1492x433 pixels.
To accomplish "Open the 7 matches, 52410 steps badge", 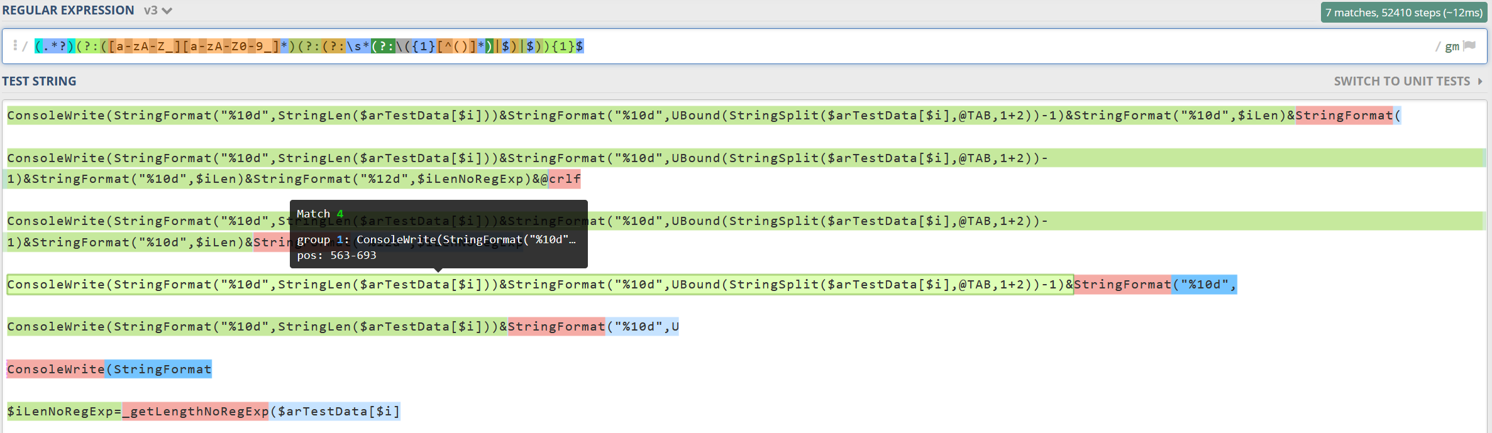I will click(1404, 13).
